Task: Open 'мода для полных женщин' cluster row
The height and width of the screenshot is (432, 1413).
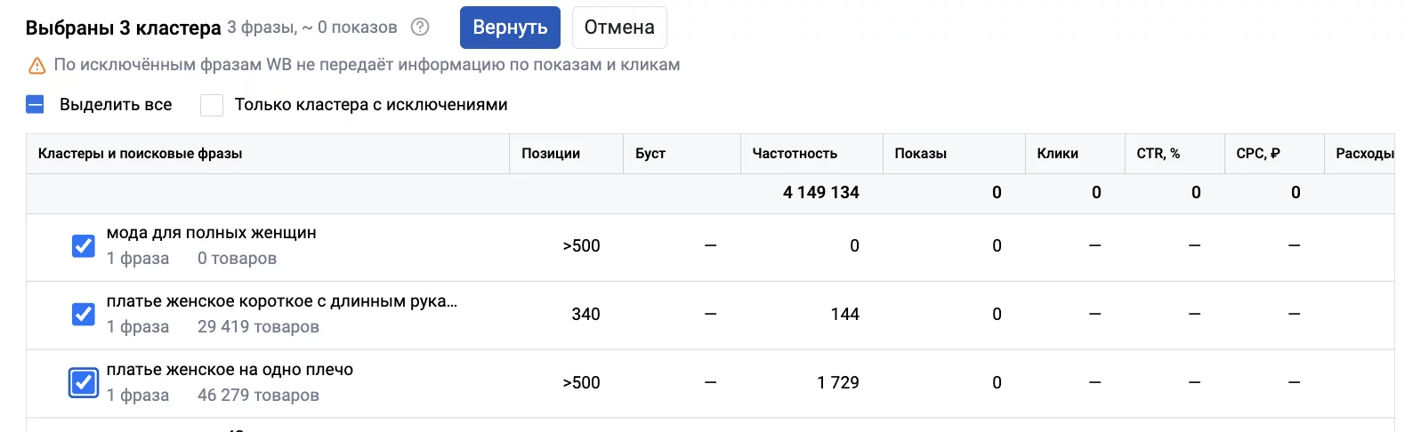Action: click(212, 233)
